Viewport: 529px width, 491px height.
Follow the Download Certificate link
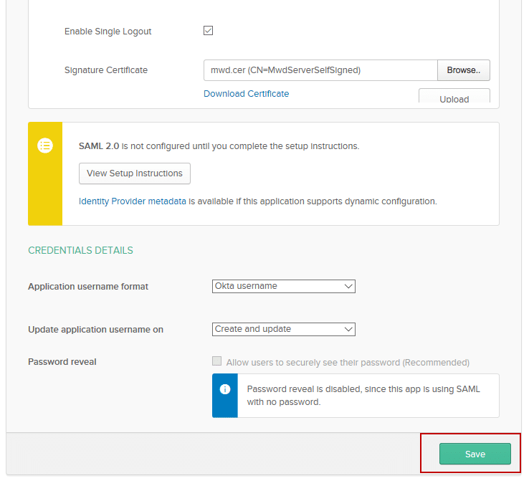tap(246, 94)
